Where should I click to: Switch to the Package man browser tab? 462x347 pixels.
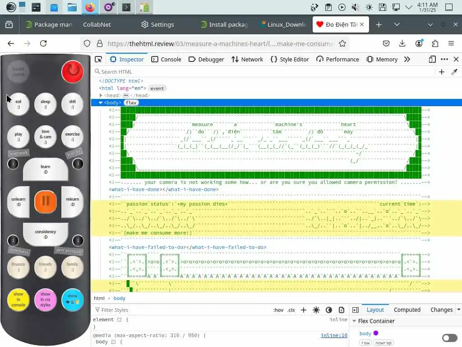coord(49,24)
